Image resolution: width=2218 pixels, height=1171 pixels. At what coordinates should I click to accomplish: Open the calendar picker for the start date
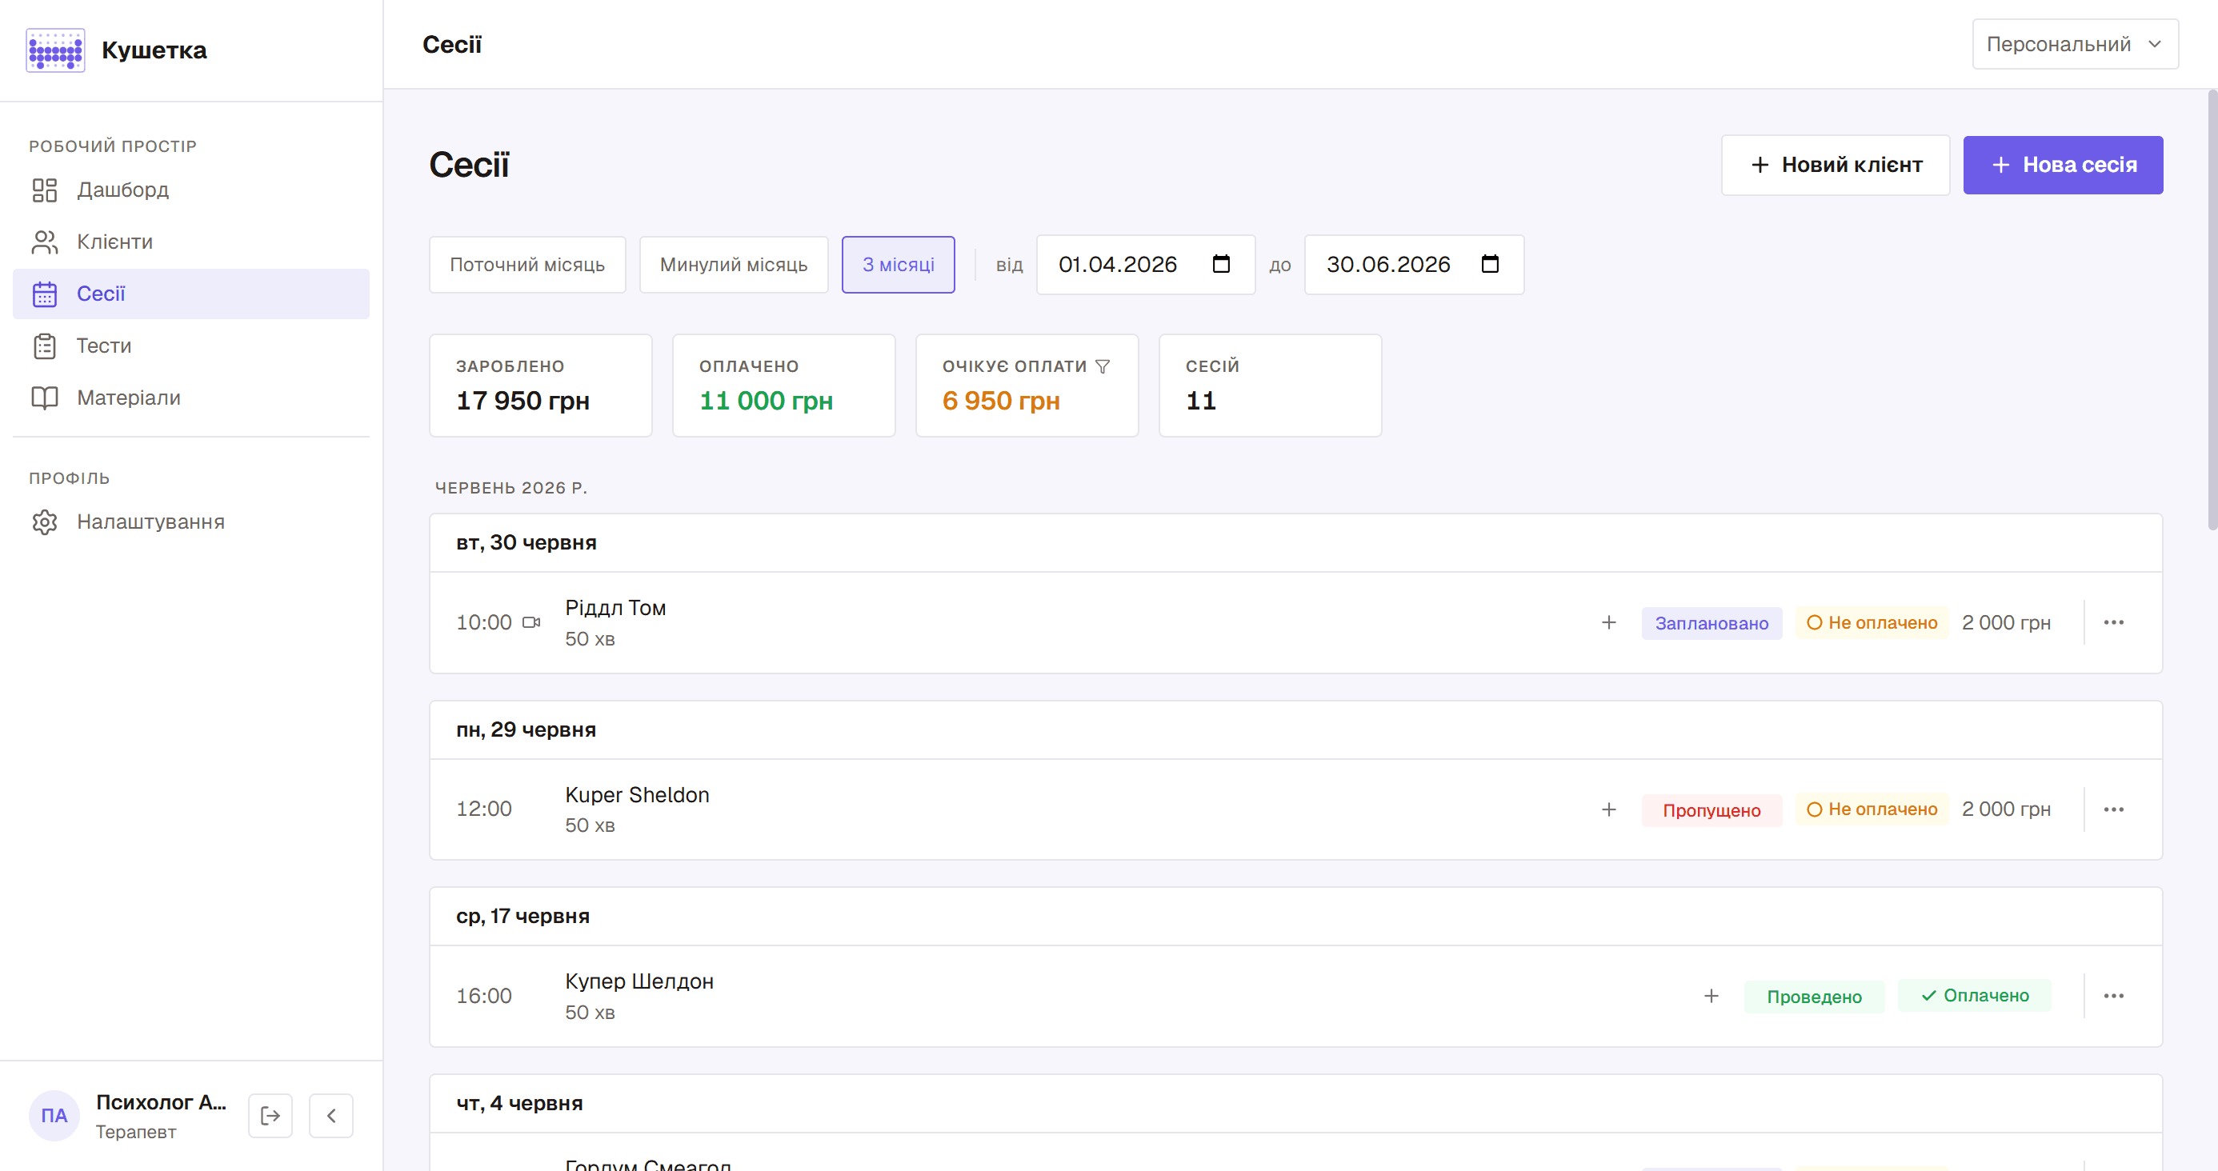pyautogui.click(x=1221, y=264)
